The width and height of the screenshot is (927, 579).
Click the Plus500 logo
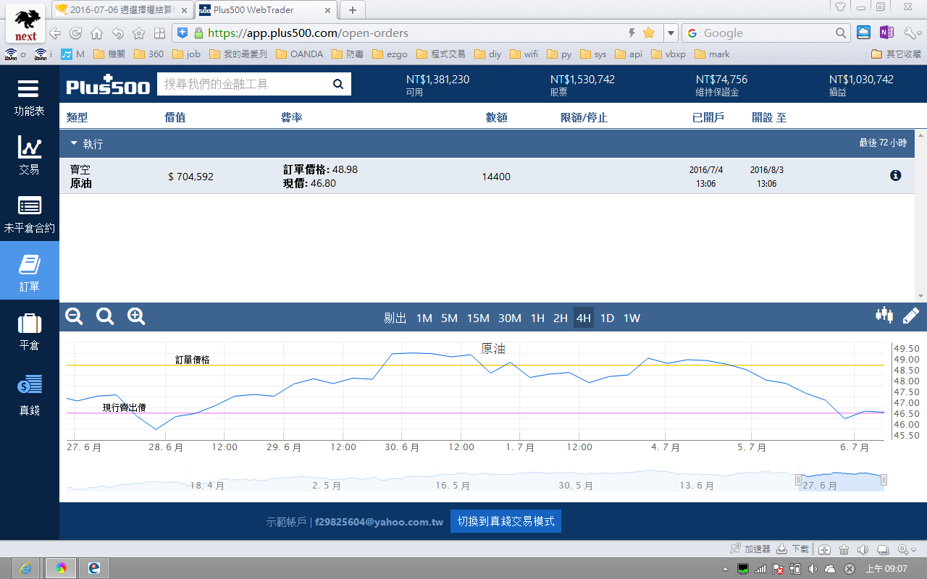click(108, 84)
